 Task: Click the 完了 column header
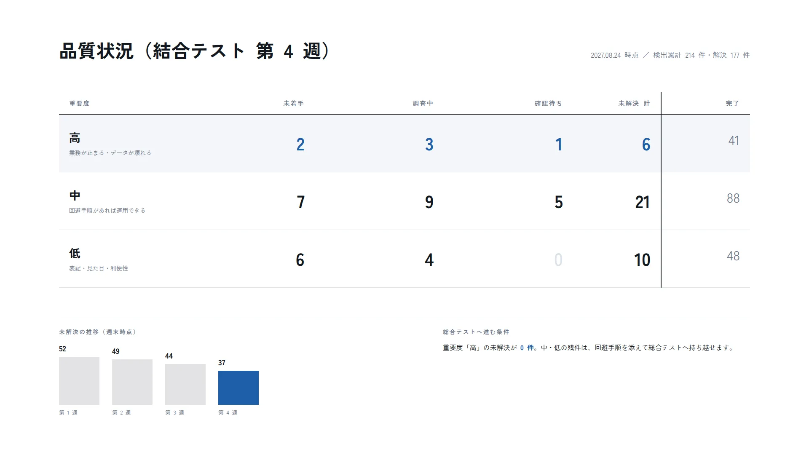pyautogui.click(x=732, y=103)
